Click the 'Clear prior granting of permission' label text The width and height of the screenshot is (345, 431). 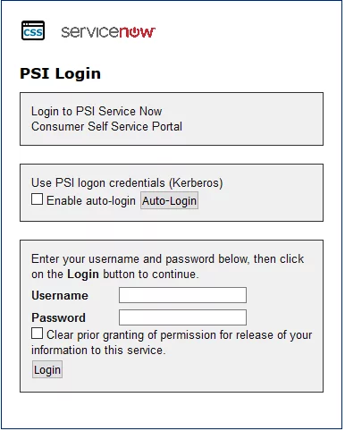click(180, 335)
